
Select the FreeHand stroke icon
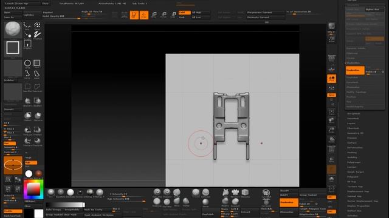[38, 35]
